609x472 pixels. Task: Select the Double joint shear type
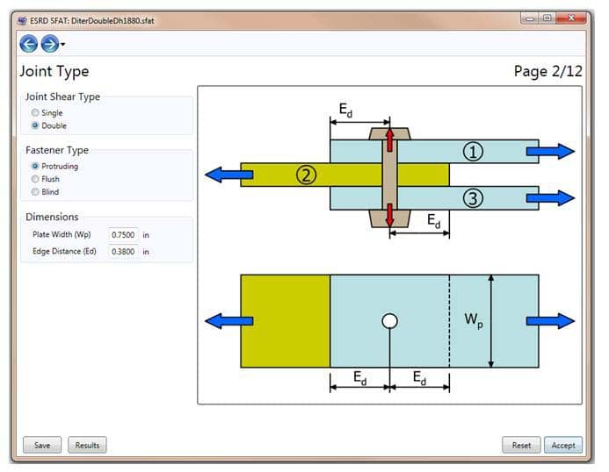point(35,125)
